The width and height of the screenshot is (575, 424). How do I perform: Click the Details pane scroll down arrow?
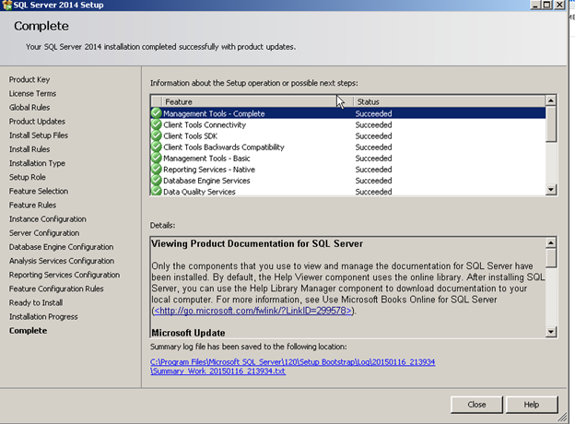(x=551, y=332)
